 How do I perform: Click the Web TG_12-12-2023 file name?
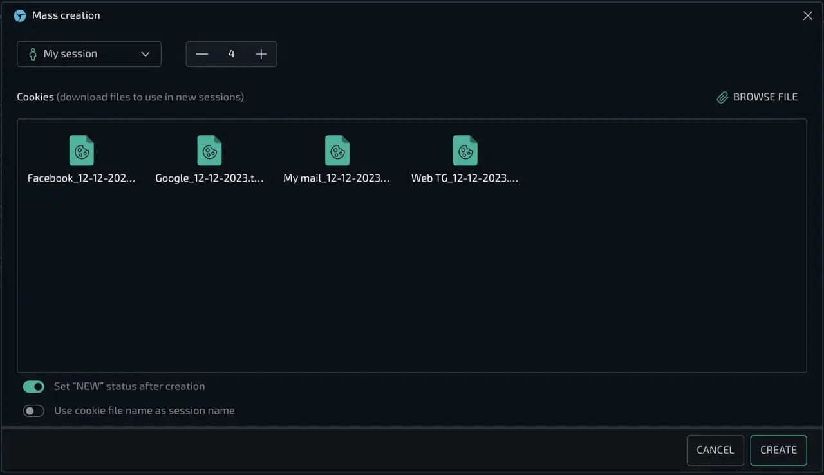465,178
